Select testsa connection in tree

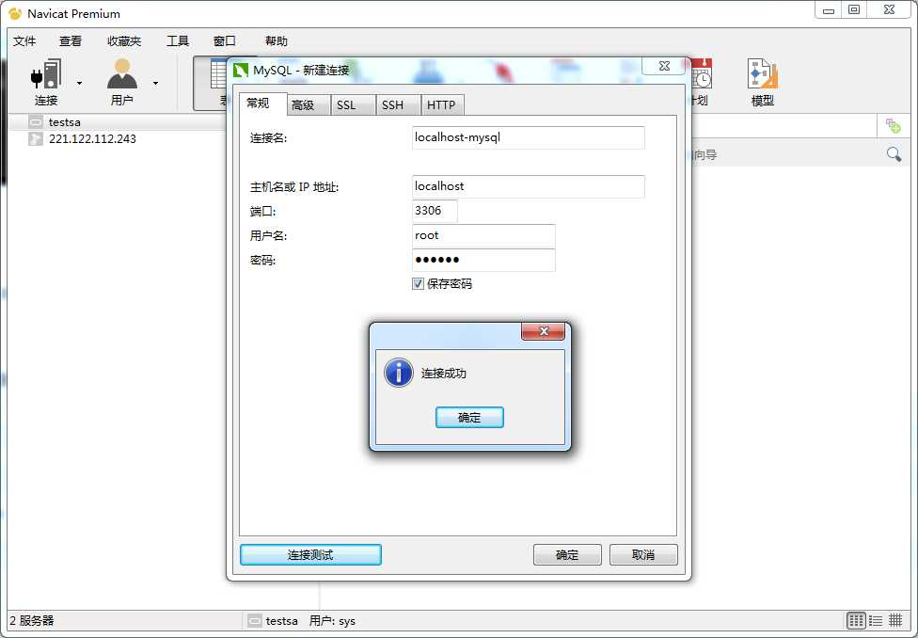click(x=64, y=122)
